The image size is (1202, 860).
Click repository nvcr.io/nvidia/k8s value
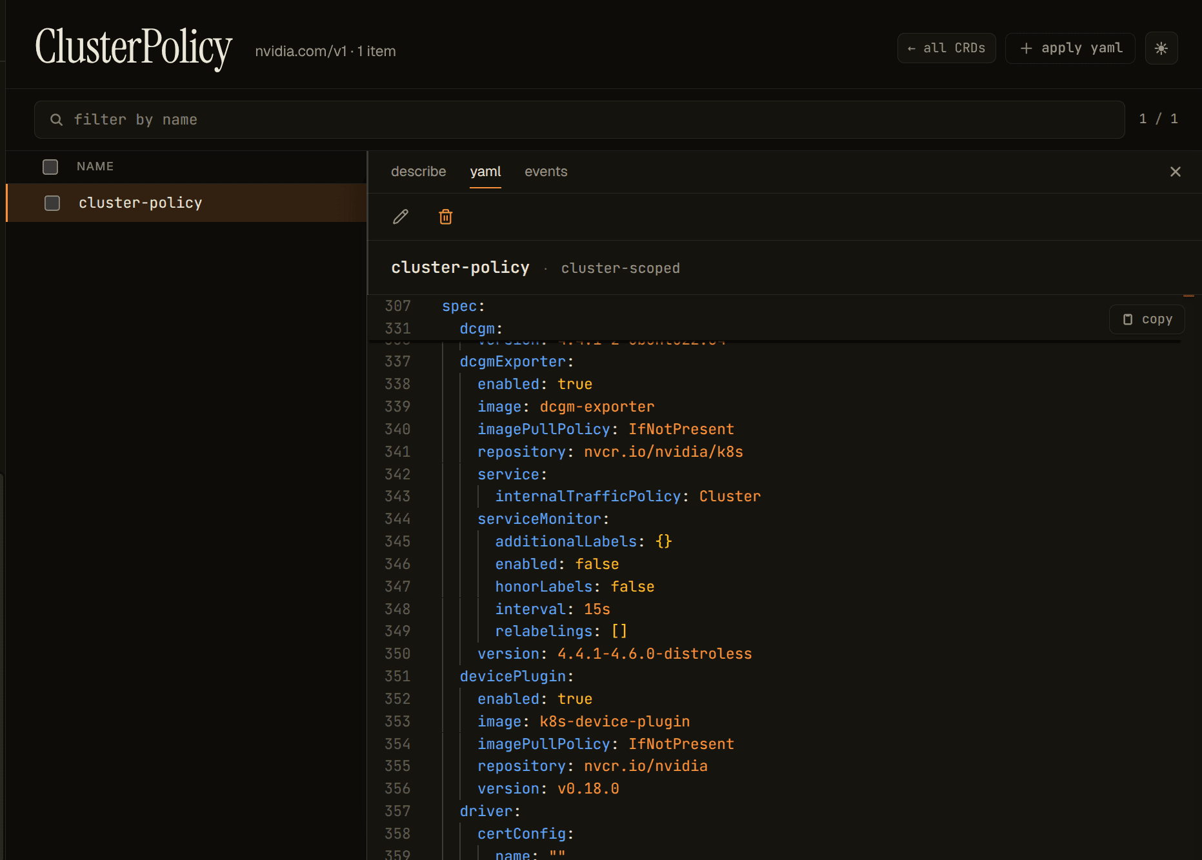[663, 452]
